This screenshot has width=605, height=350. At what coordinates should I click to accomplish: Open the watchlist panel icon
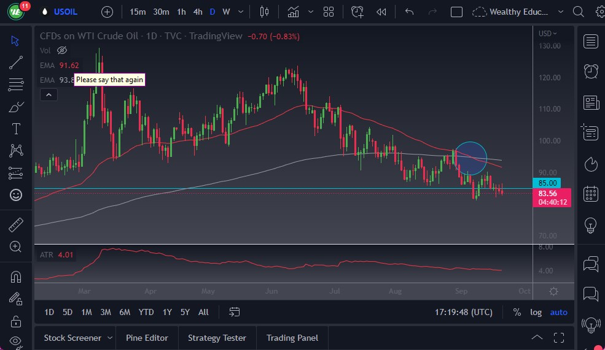click(x=591, y=41)
